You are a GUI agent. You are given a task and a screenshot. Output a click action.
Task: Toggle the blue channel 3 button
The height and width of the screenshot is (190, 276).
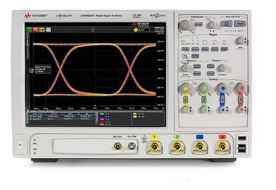click(x=222, y=99)
